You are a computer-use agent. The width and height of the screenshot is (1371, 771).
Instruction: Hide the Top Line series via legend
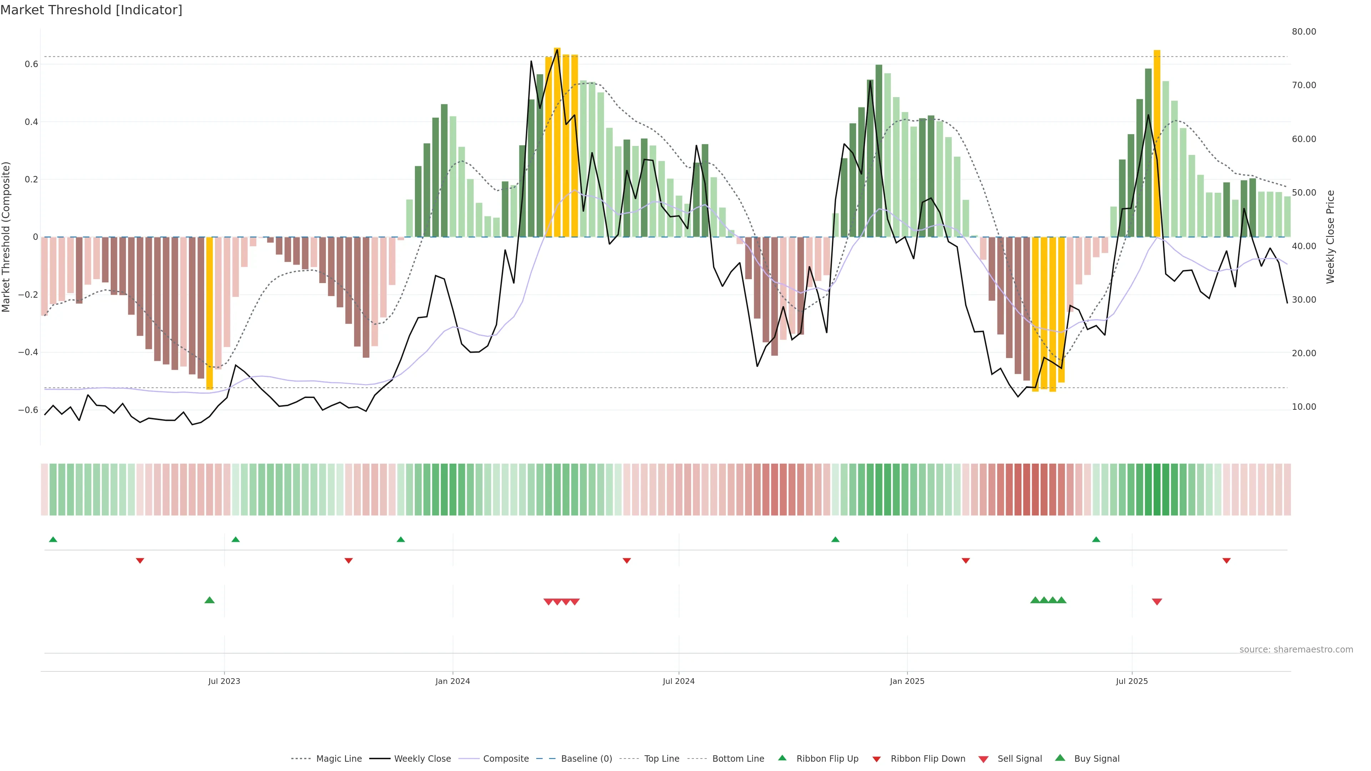pos(662,759)
